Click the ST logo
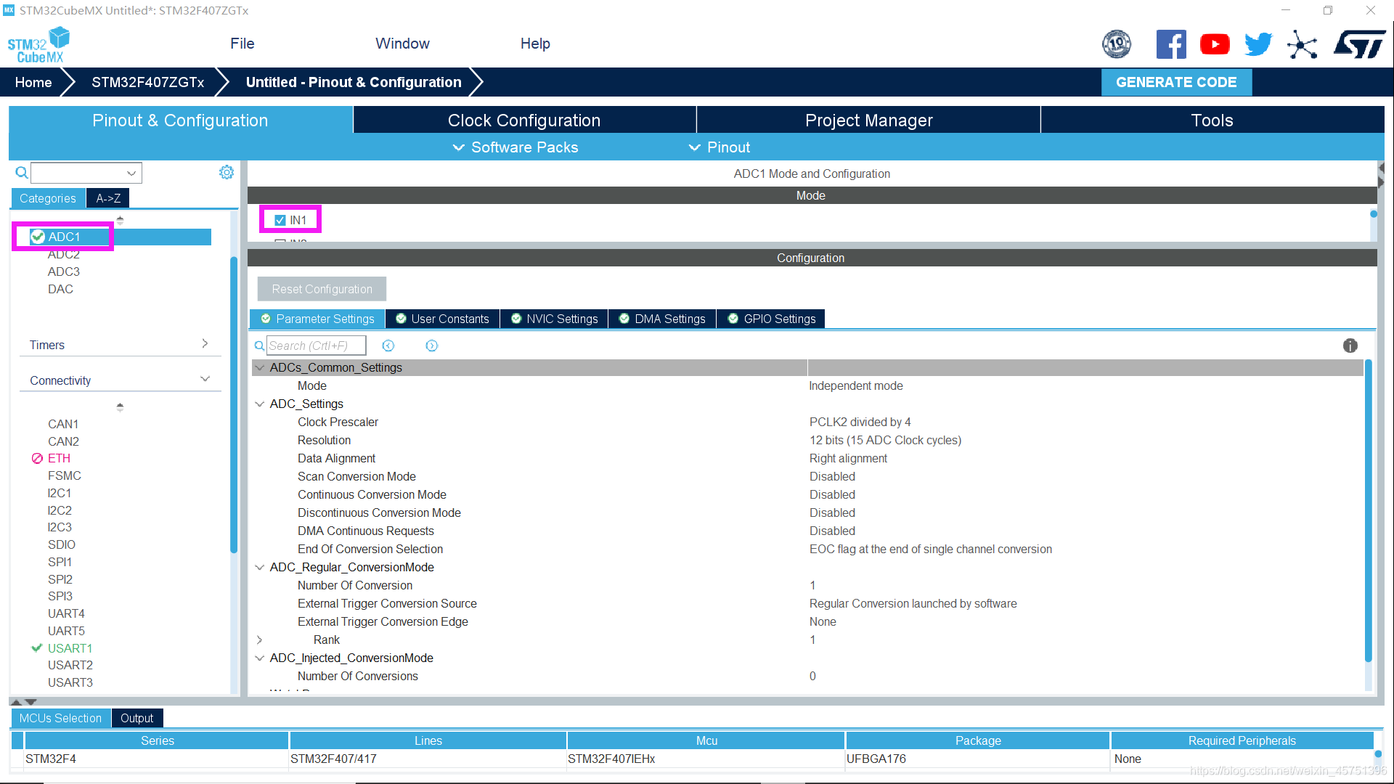The height and width of the screenshot is (784, 1394). coord(1359,44)
